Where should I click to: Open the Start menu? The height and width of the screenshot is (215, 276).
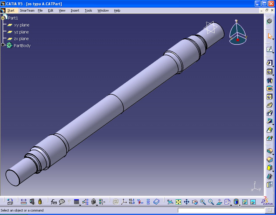[x=11, y=10]
